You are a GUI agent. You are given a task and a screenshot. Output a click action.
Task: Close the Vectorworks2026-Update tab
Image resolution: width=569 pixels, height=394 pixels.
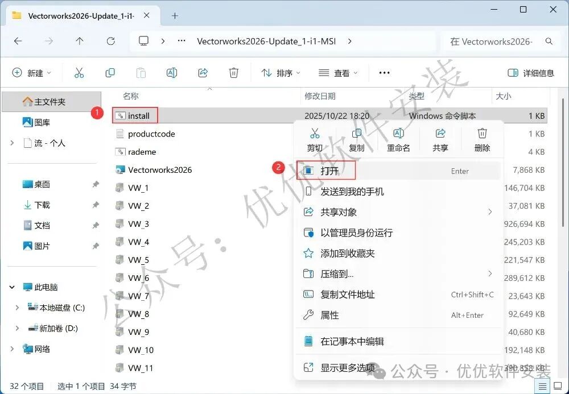tap(147, 15)
